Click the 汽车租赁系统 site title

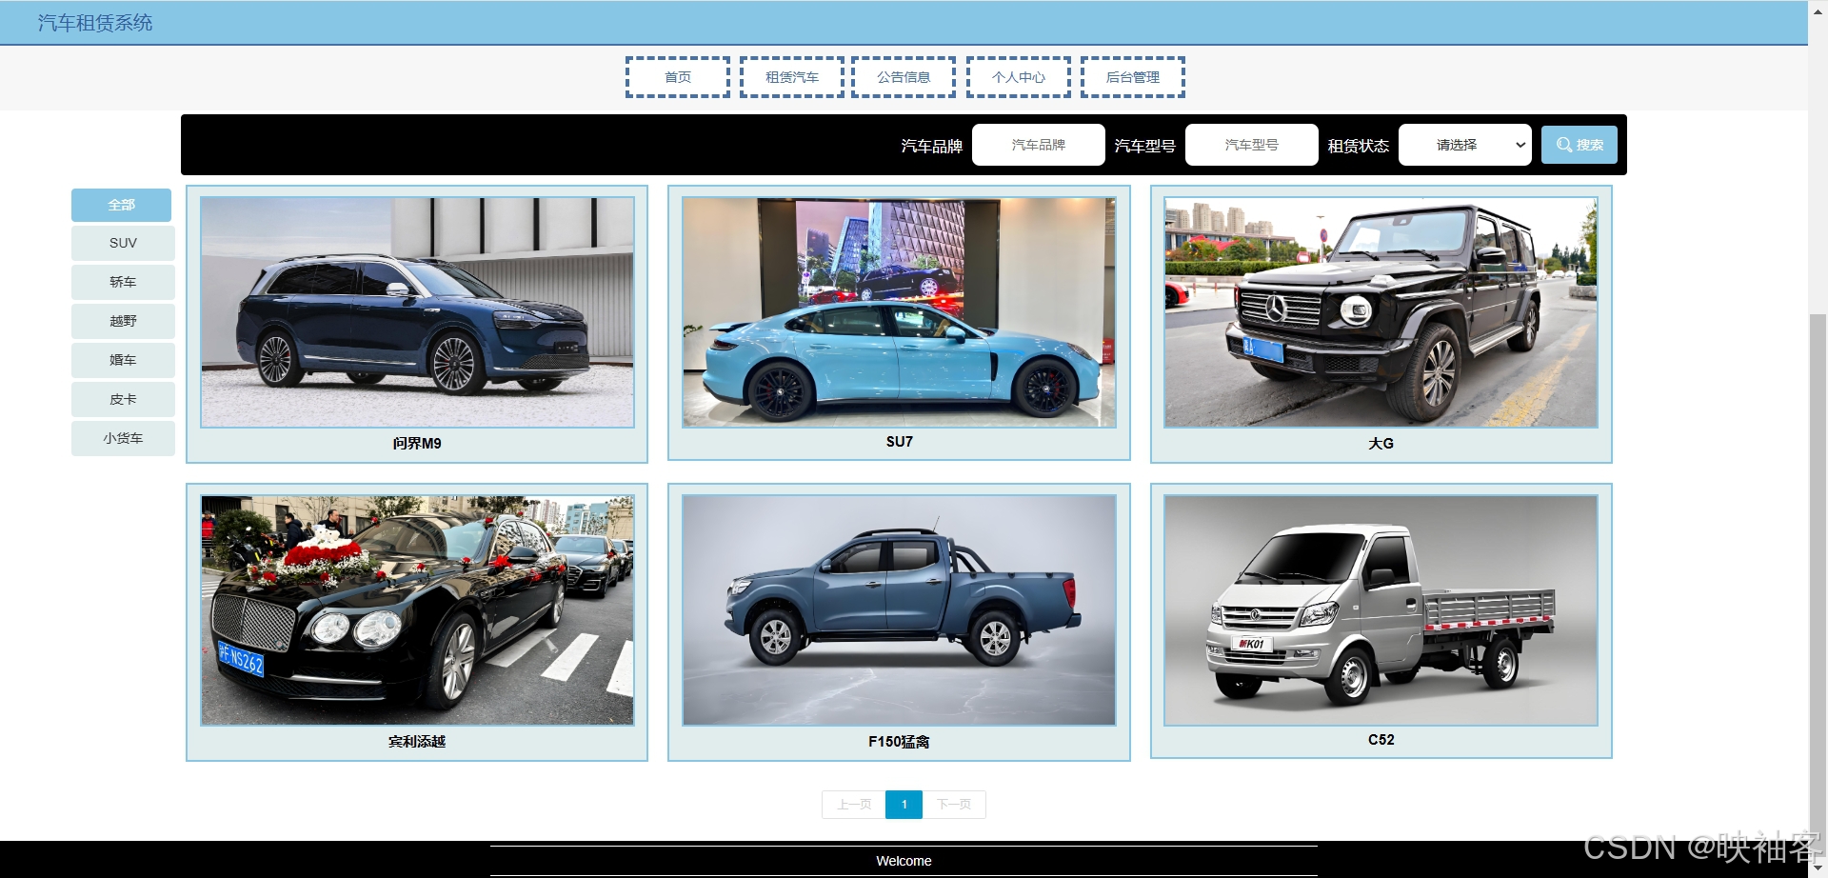[95, 23]
